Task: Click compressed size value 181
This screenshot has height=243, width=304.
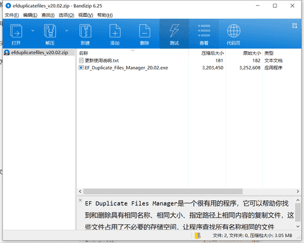Action: coord(219,61)
